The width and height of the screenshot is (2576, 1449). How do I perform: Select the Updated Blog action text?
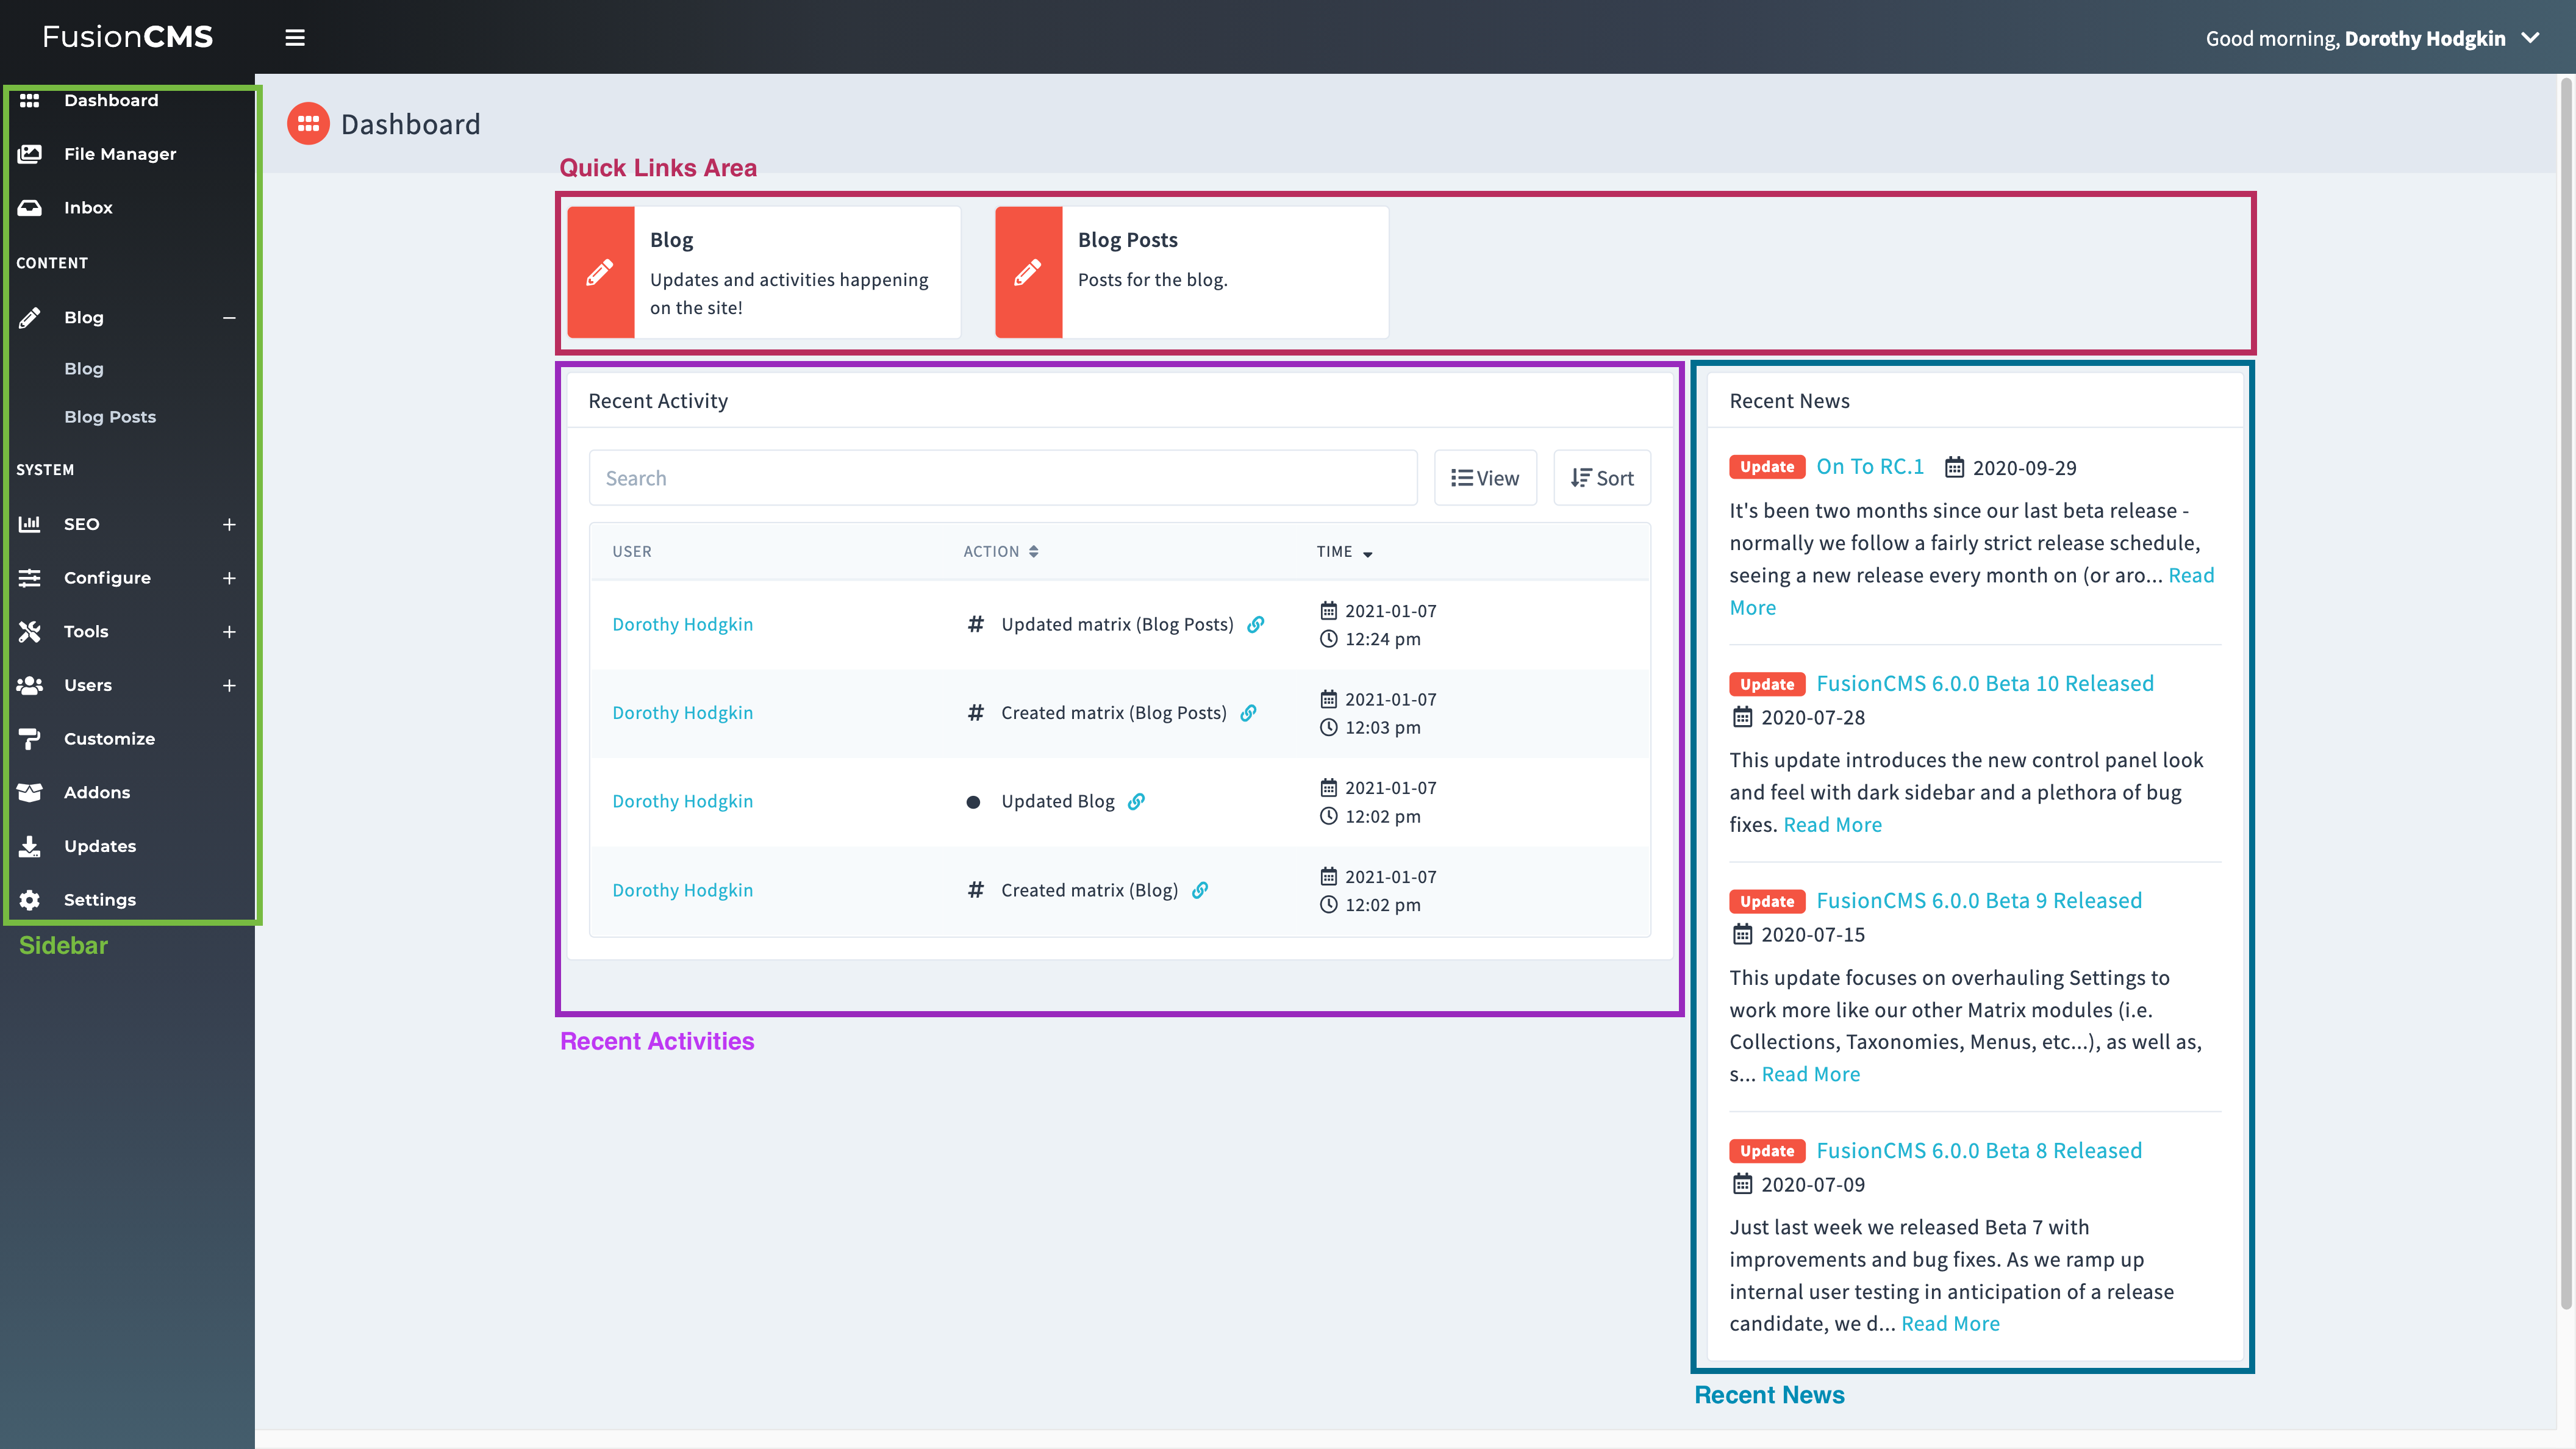click(1058, 801)
